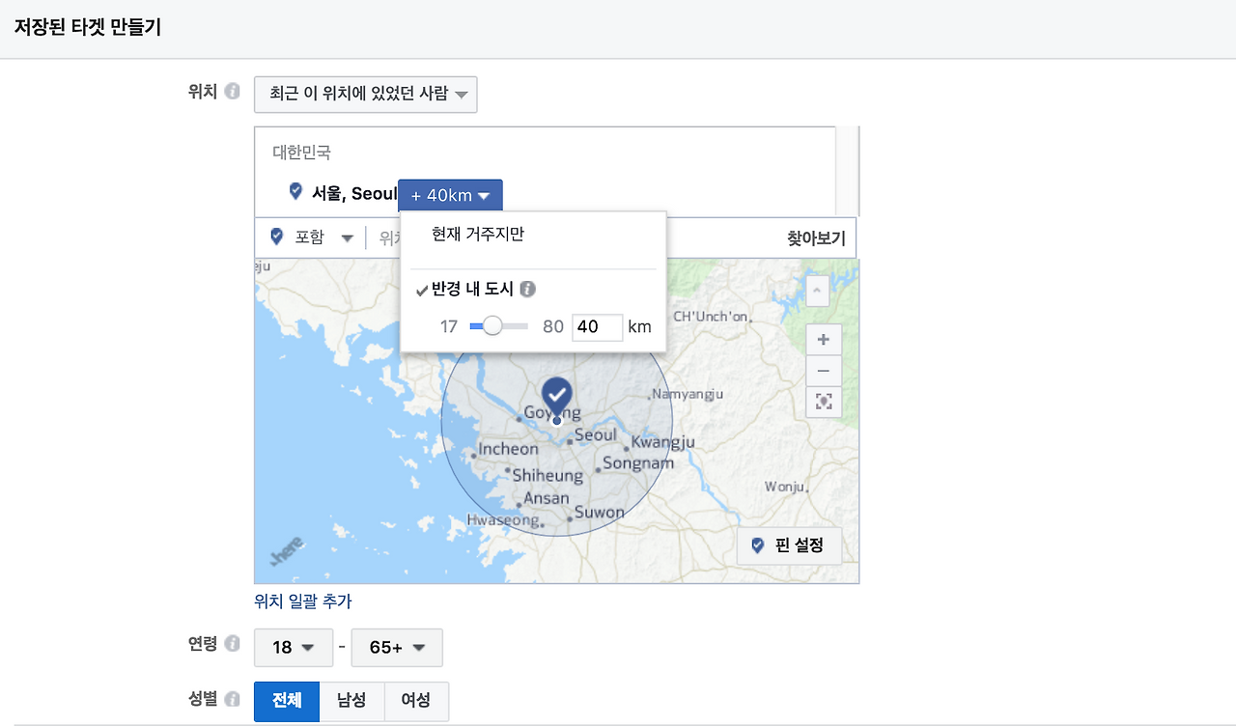Click the 40 km radius input field
This screenshot has height=726, width=1236.
coord(597,326)
